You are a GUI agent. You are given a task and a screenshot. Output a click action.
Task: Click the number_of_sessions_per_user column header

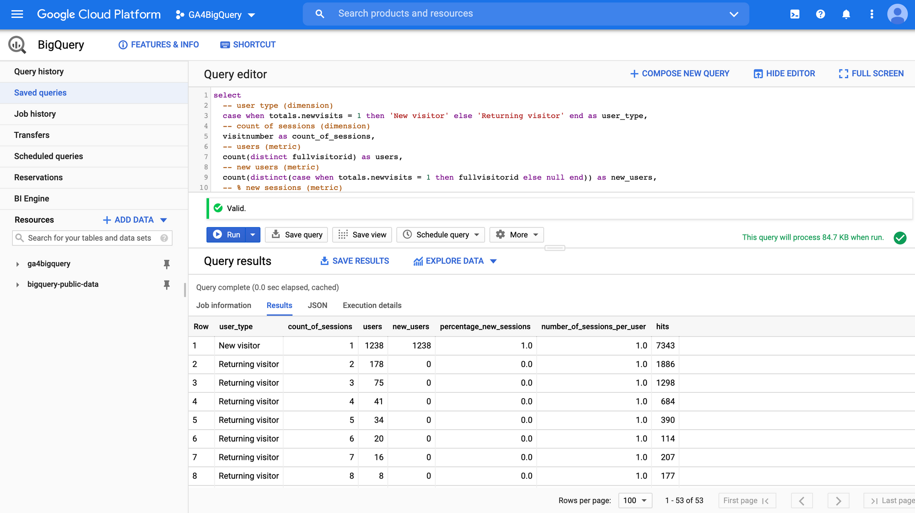[x=593, y=327]
